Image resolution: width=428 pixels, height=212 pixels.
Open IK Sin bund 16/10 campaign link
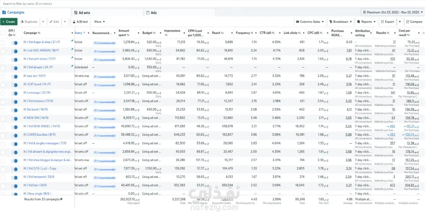(x=36, y=109)
